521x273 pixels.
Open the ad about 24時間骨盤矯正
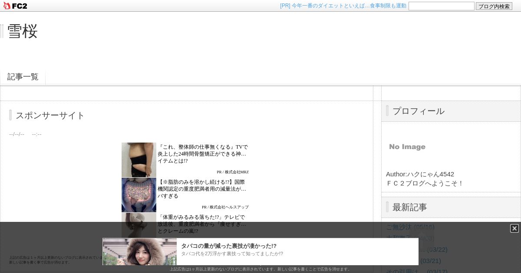pyautogui.click(x=203, y=154)
